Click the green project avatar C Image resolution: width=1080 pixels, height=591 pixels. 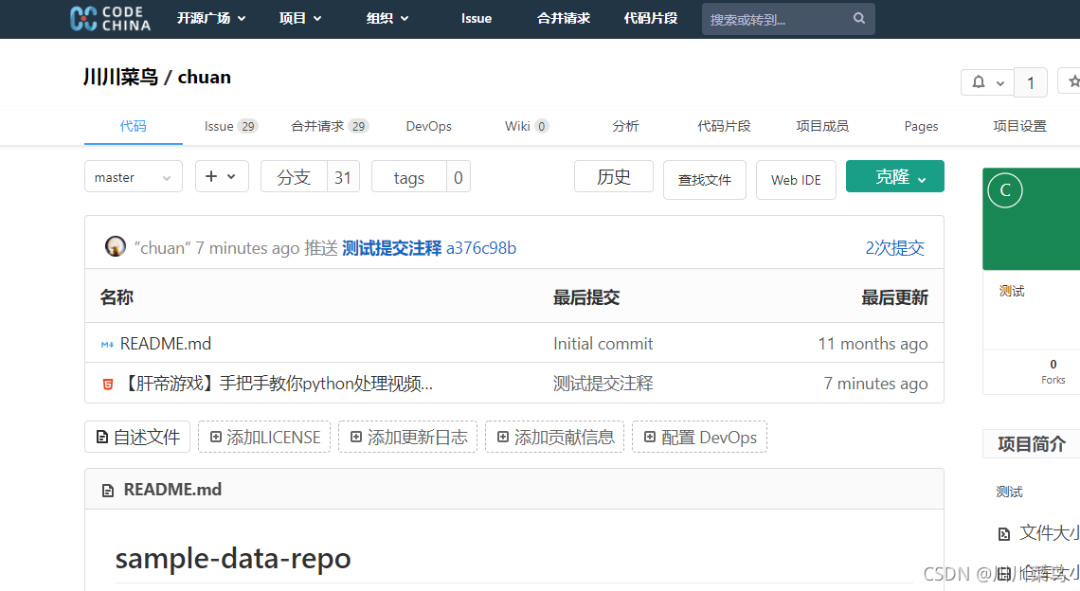tap(1005, 190)
